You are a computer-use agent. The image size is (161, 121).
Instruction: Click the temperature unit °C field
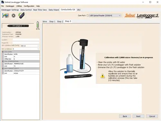[x=26, y=66]
